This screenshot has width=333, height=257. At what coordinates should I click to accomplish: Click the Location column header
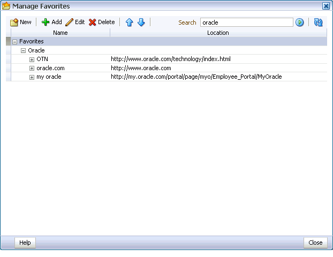click(x=218, y=33)
